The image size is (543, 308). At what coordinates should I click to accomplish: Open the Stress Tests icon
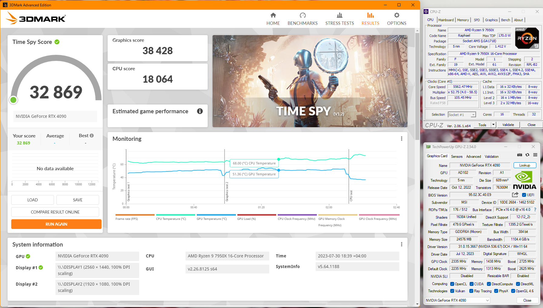click(339, 15)
